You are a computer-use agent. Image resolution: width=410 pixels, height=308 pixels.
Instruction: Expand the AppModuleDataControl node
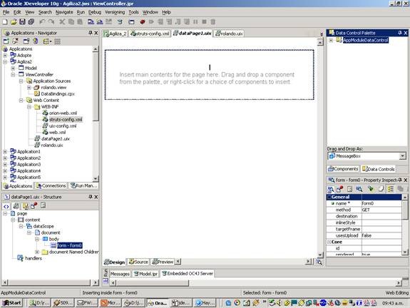click(x=331, y=40)
